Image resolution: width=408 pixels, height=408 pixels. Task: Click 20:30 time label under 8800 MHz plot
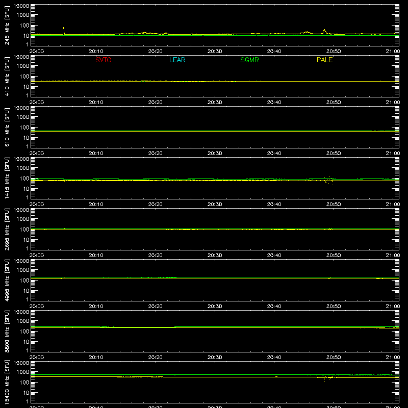[215, 358]
